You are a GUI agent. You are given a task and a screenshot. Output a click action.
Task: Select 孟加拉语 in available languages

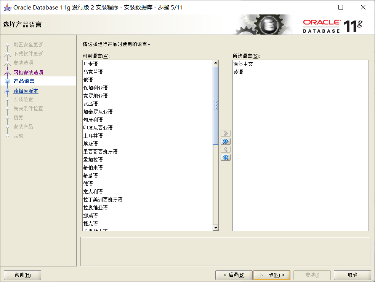(147, 160)
